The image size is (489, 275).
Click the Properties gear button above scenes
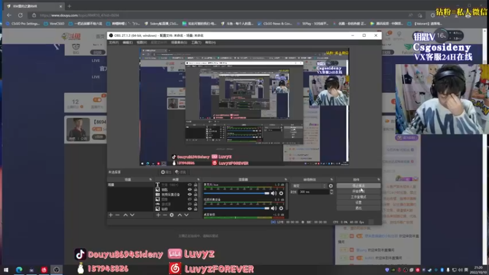pyautogui.click(x=166, y=172)
